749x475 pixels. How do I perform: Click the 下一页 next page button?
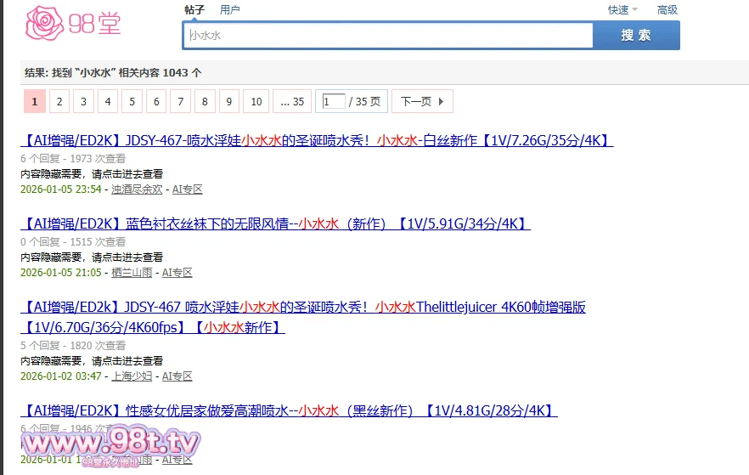[422, 102]
